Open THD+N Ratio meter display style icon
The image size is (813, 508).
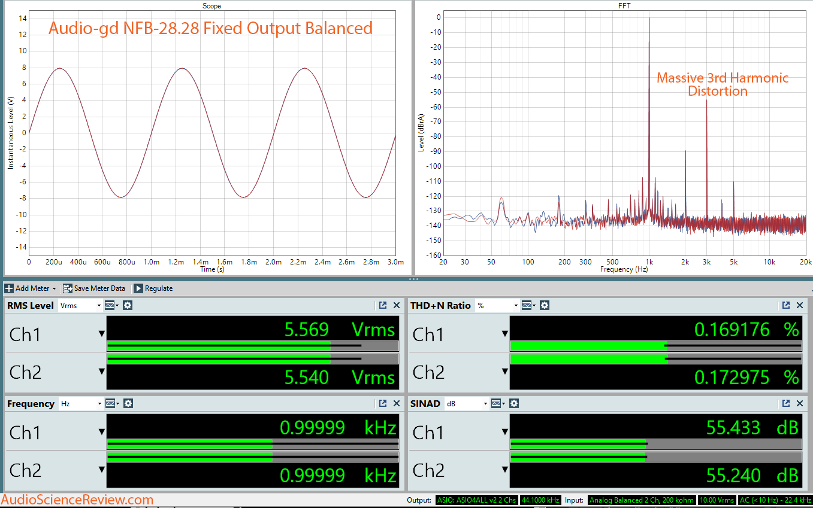point(528,305)
